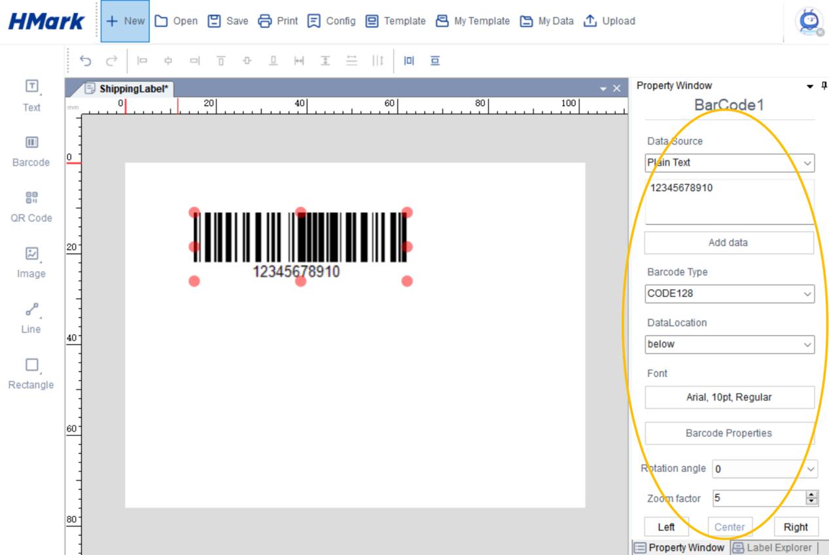Click the barcode data text field

click(x=730, y=202)
